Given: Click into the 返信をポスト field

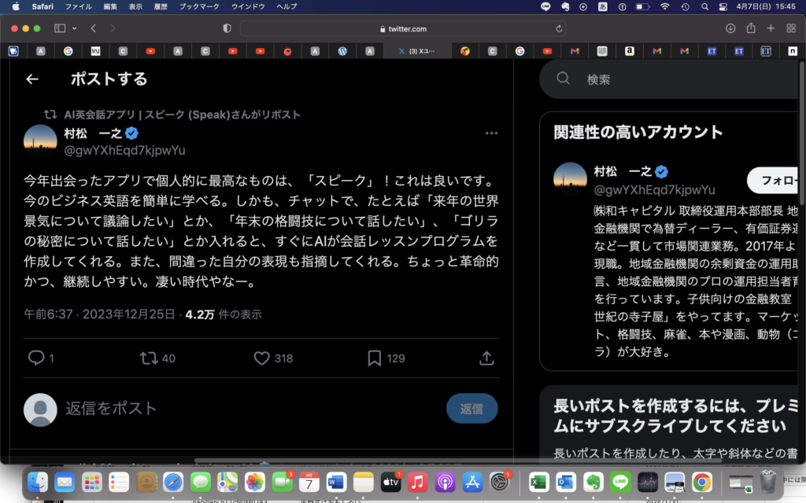Looking at the screenshot, I should 236,409.
